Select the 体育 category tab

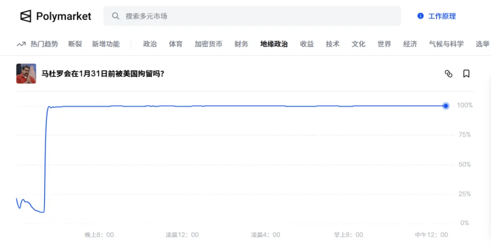[175, 44]
